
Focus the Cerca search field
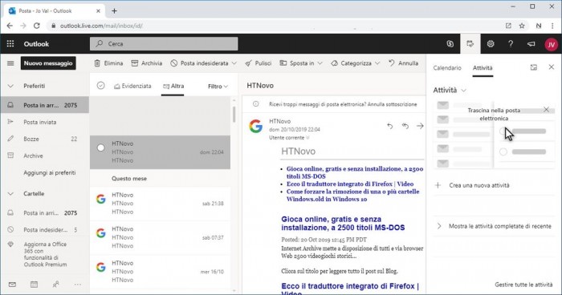pyautogui.click(x=164, y=43)
